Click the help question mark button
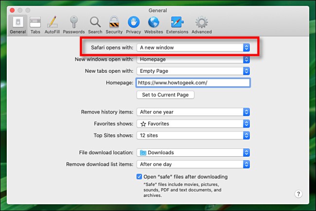The image size is (316, 211). tap(298, 194)
